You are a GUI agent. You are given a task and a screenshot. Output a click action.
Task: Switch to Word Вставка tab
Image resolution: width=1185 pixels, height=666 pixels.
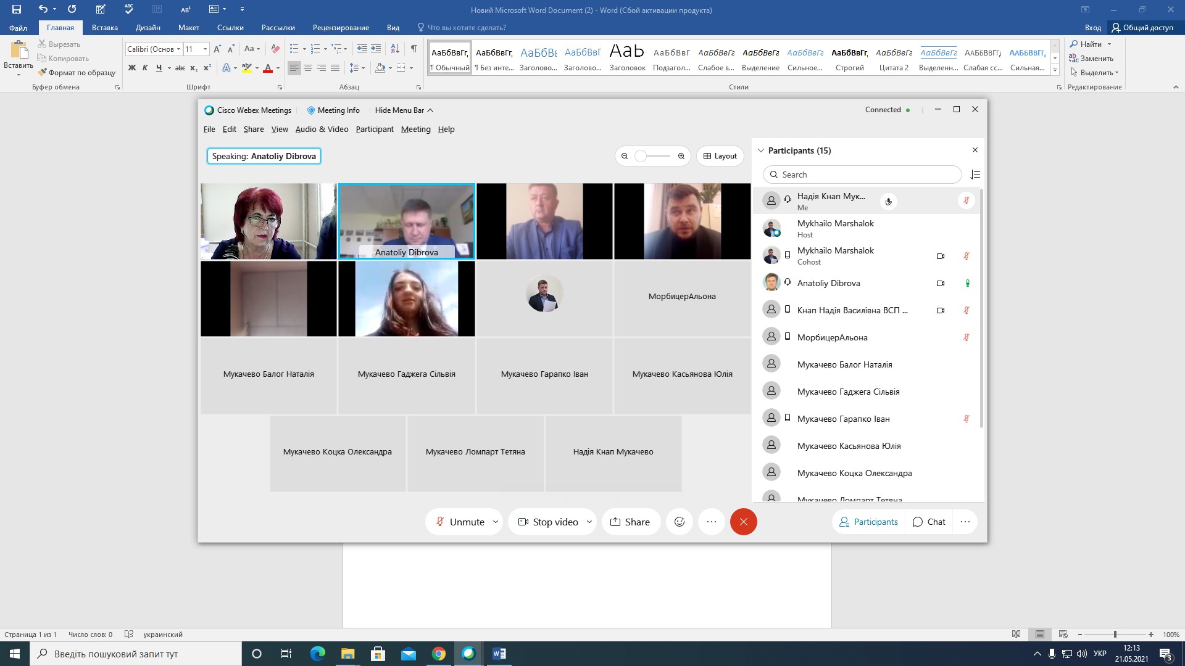[x=105, y=27]
